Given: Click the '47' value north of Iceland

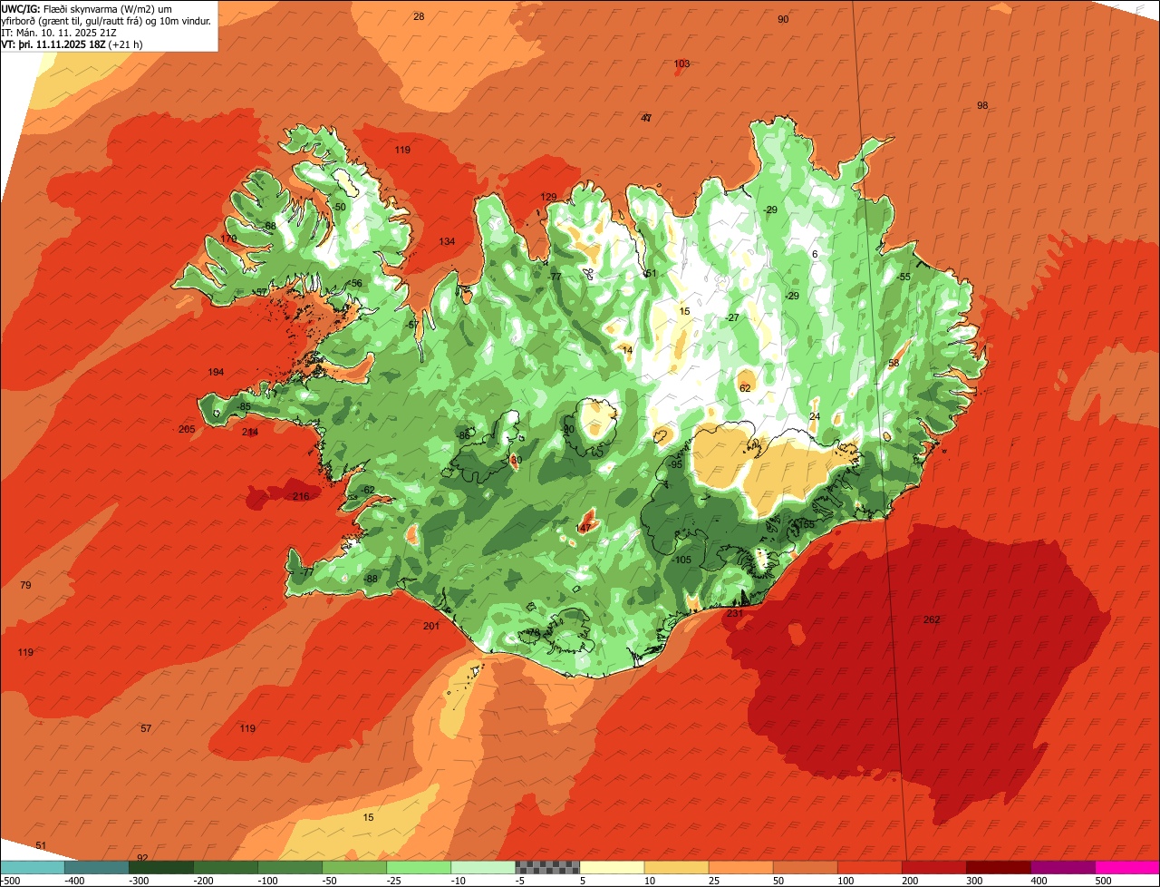Looking at the screenshot, I should [x=647, y=119].
